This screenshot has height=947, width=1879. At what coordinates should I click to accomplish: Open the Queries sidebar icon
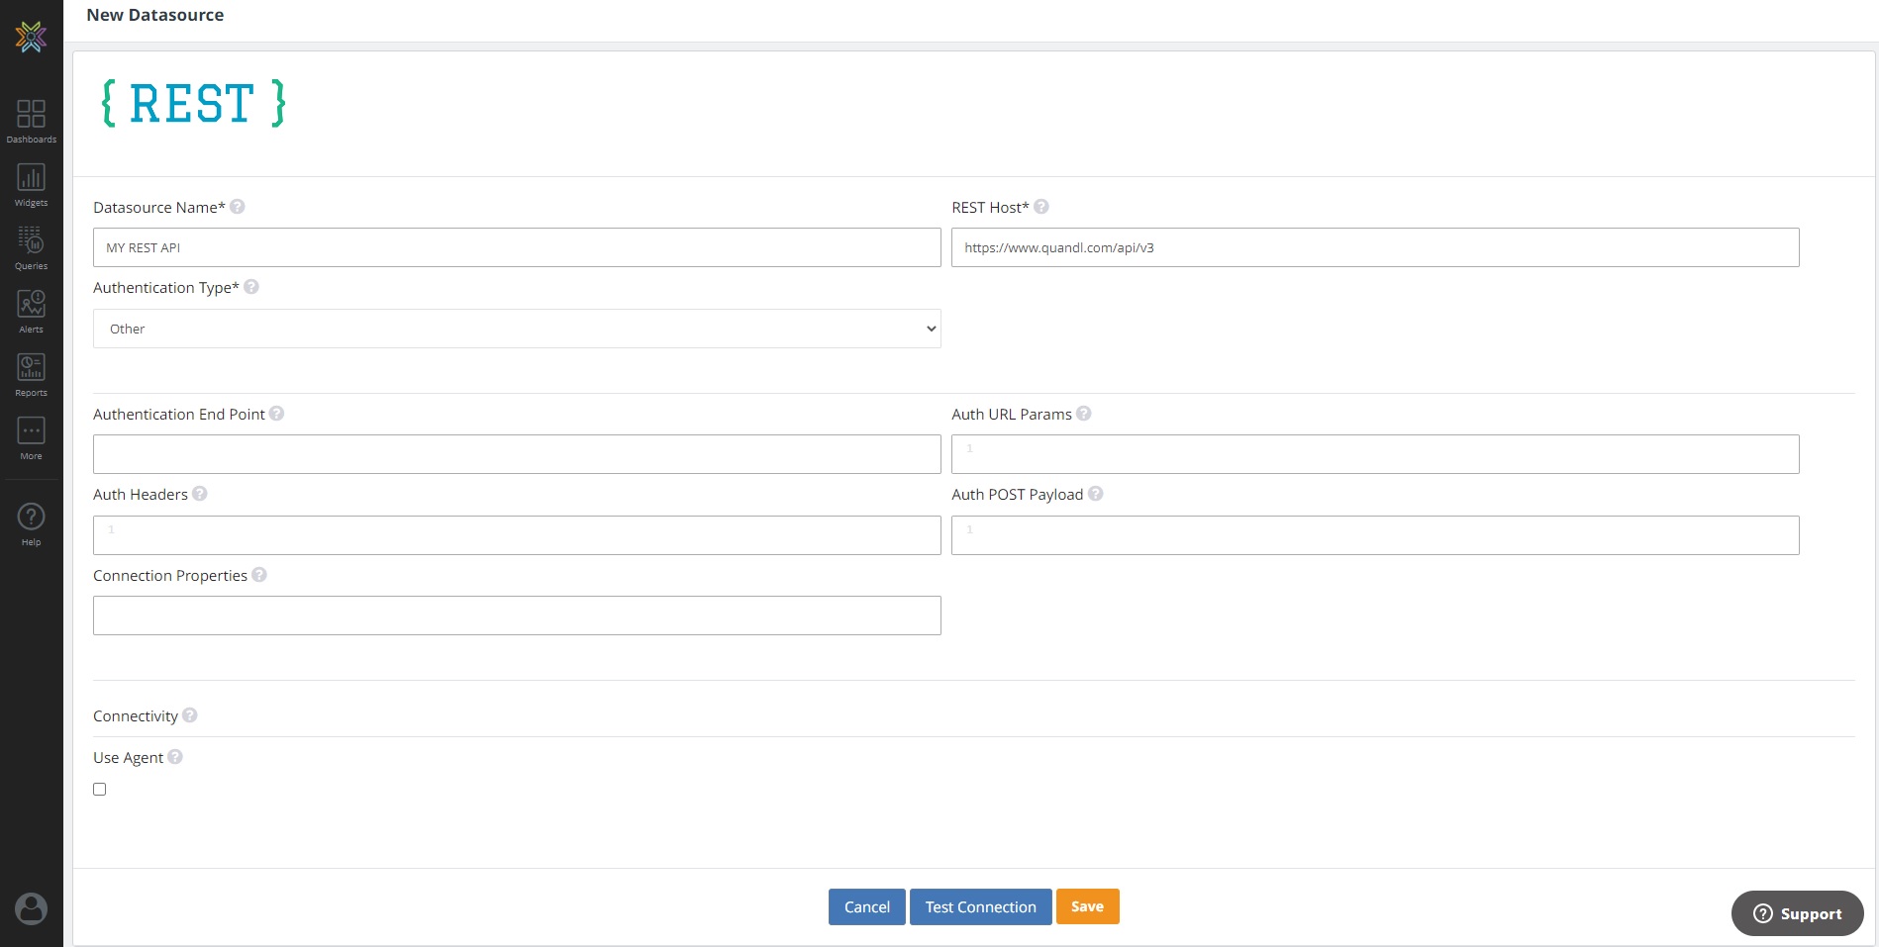tap(31, 247)
